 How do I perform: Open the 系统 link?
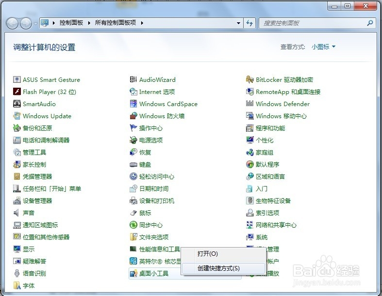262,237
